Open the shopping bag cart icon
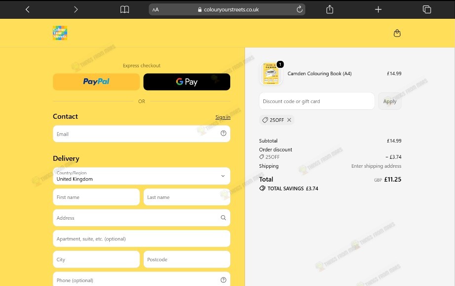This screenshot has width=455, height=286. pos(397,33)
